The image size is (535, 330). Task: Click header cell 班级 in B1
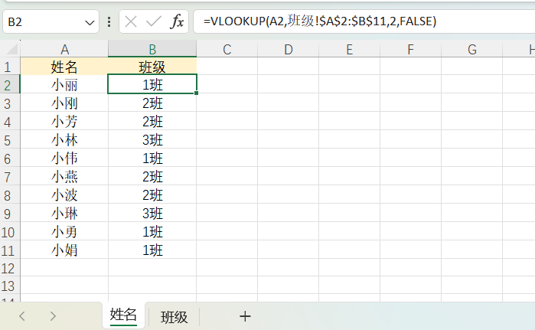pyautogui.click(x=152, y=67)
